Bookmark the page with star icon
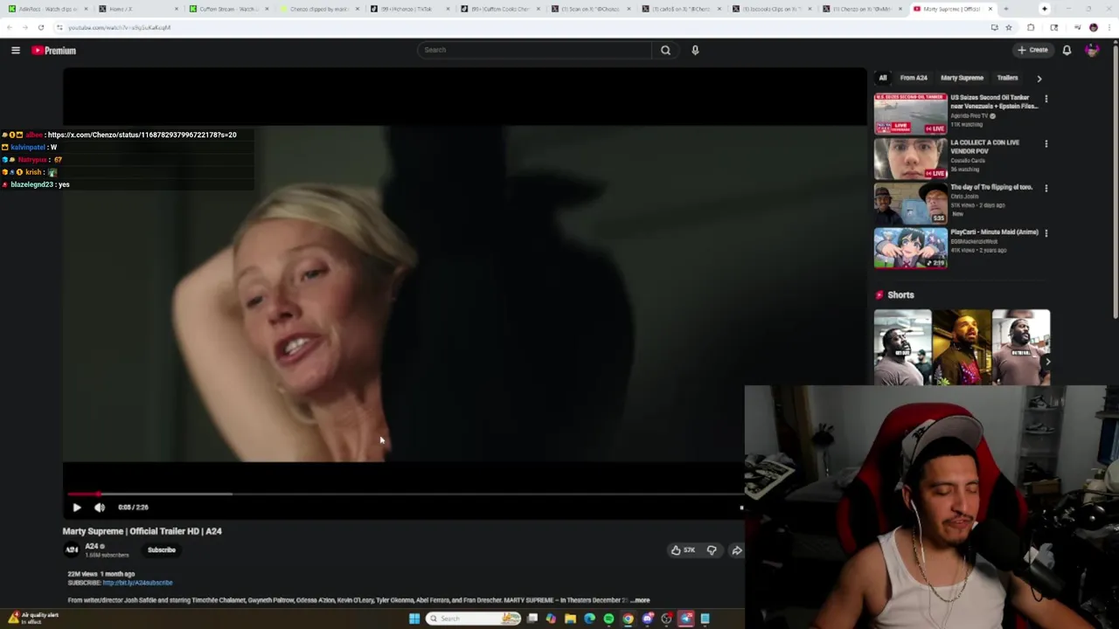Screen dimensions: 1119x629 click(1008, 27)
